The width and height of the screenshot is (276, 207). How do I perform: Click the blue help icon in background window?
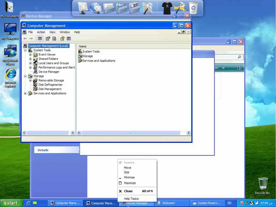tap(239, 68)
